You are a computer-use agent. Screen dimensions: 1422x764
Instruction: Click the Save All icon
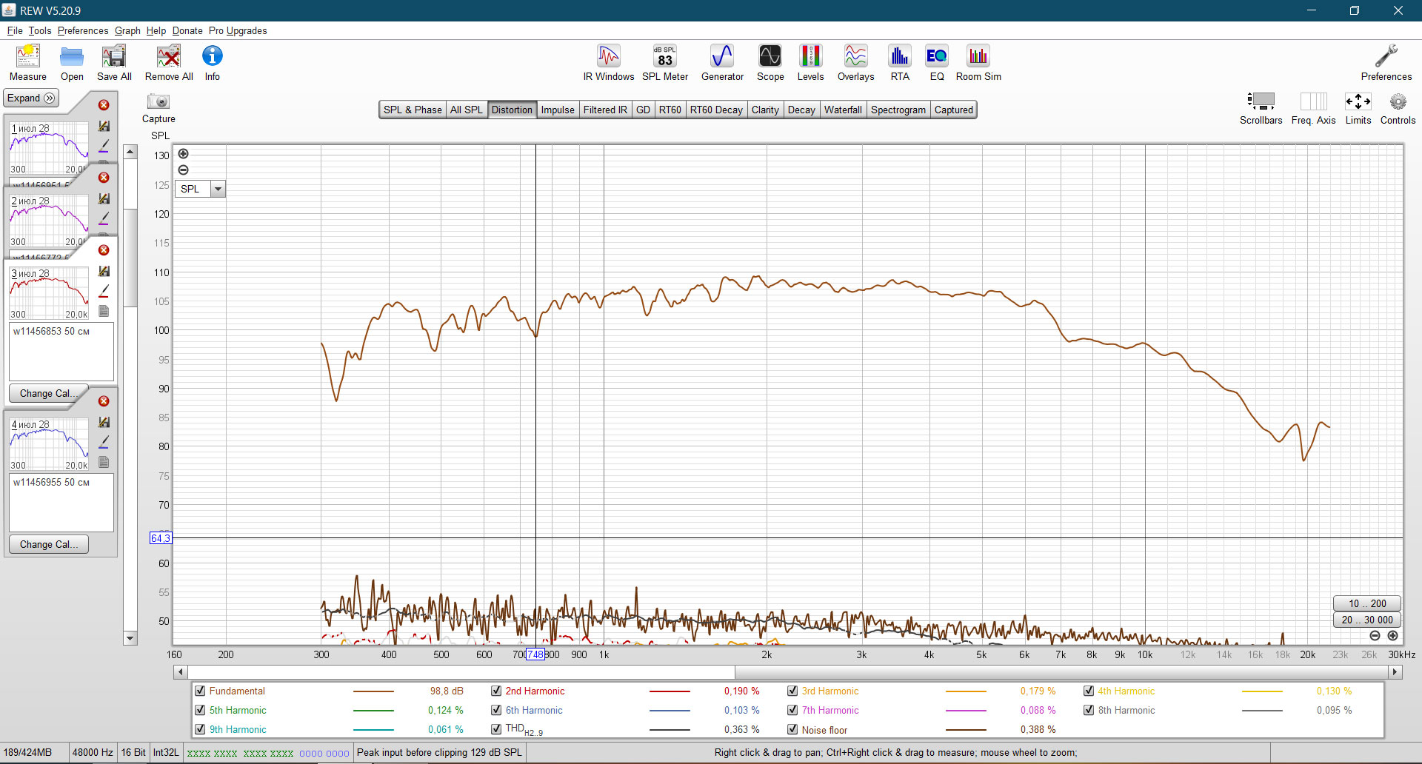pos(114,56)
